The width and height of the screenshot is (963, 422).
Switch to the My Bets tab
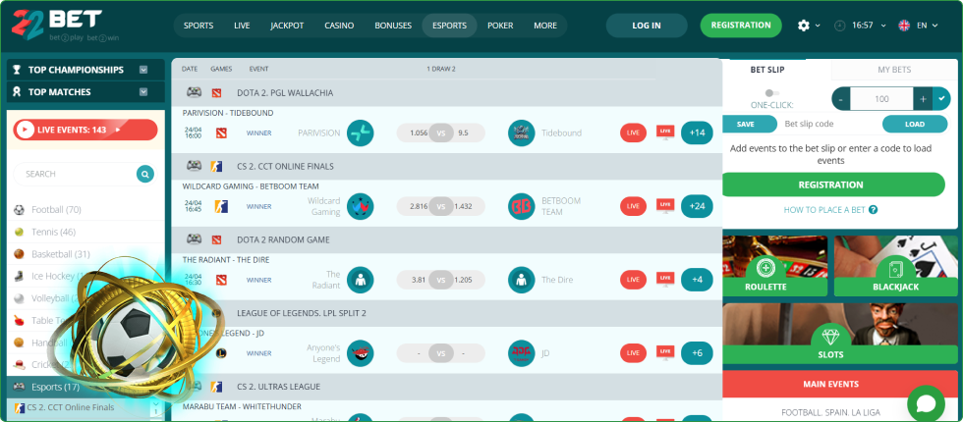894,70
